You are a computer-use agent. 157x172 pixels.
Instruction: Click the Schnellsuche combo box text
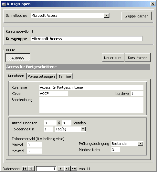coord(68,15)
